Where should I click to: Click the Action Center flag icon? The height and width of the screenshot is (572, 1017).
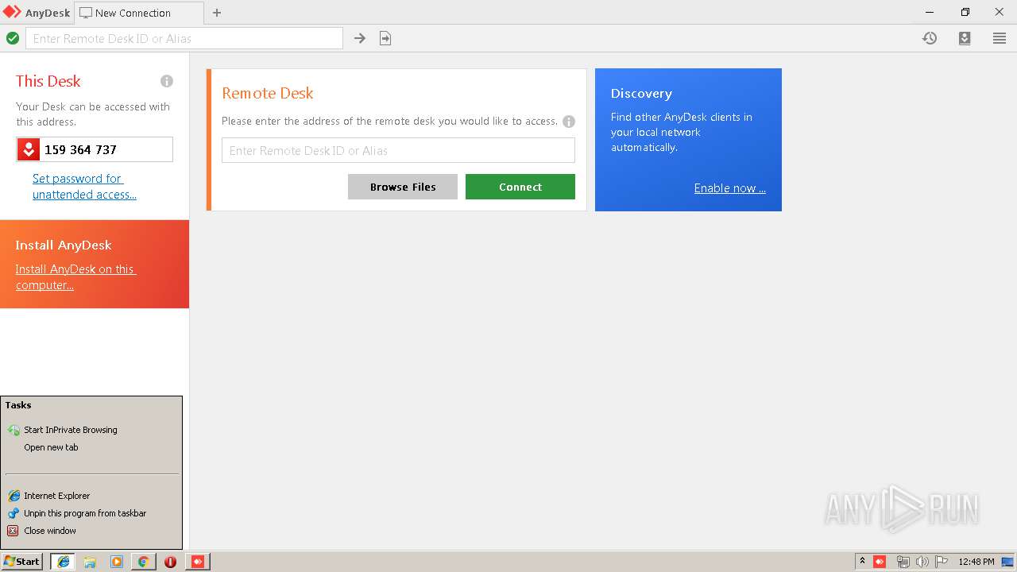(x=942, y=562)
